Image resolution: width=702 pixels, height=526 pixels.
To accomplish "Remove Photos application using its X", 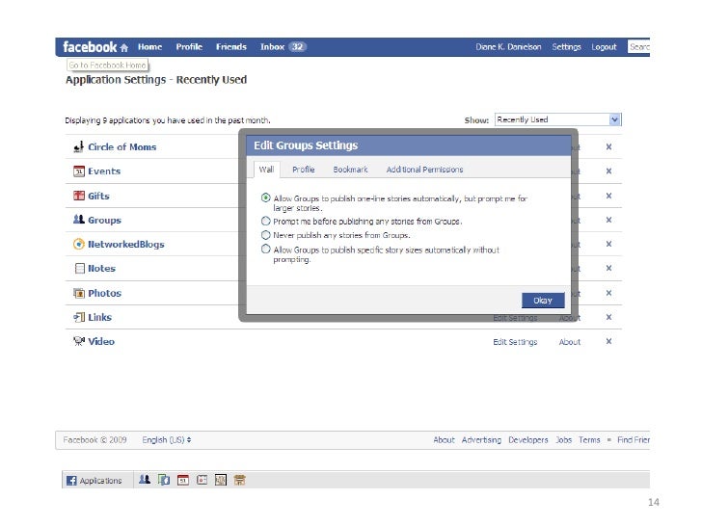I will 608,293.
